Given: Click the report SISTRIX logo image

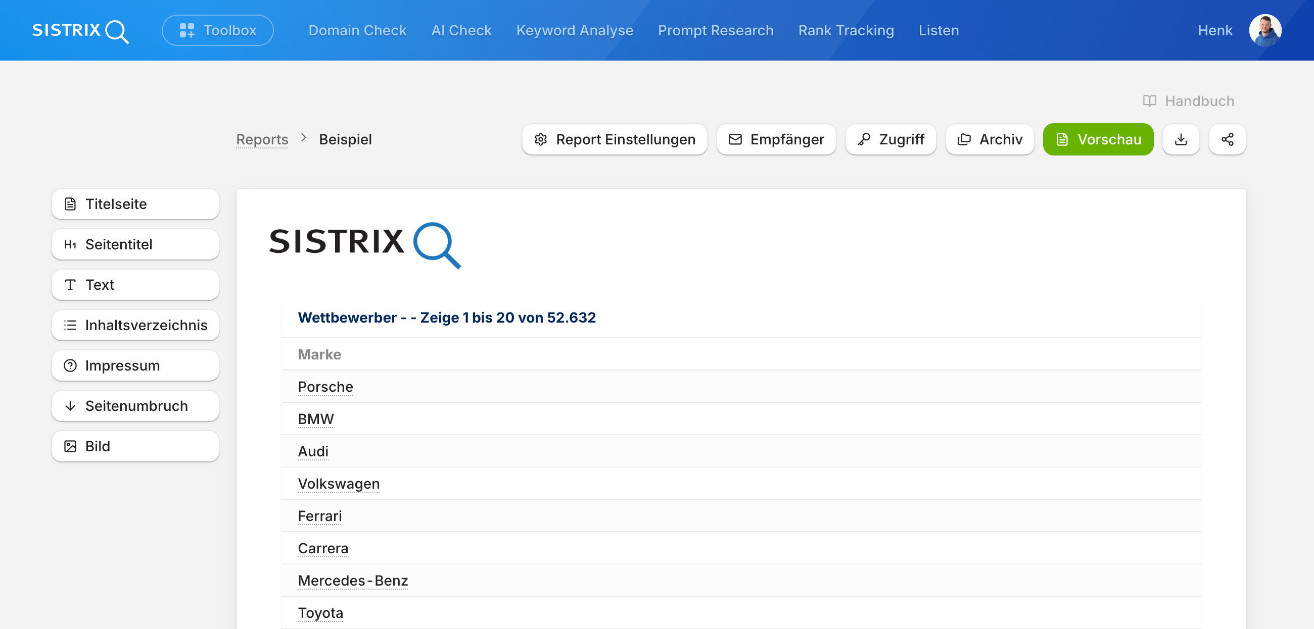Looking at the screenshot, I should click(x=365, y=245).
